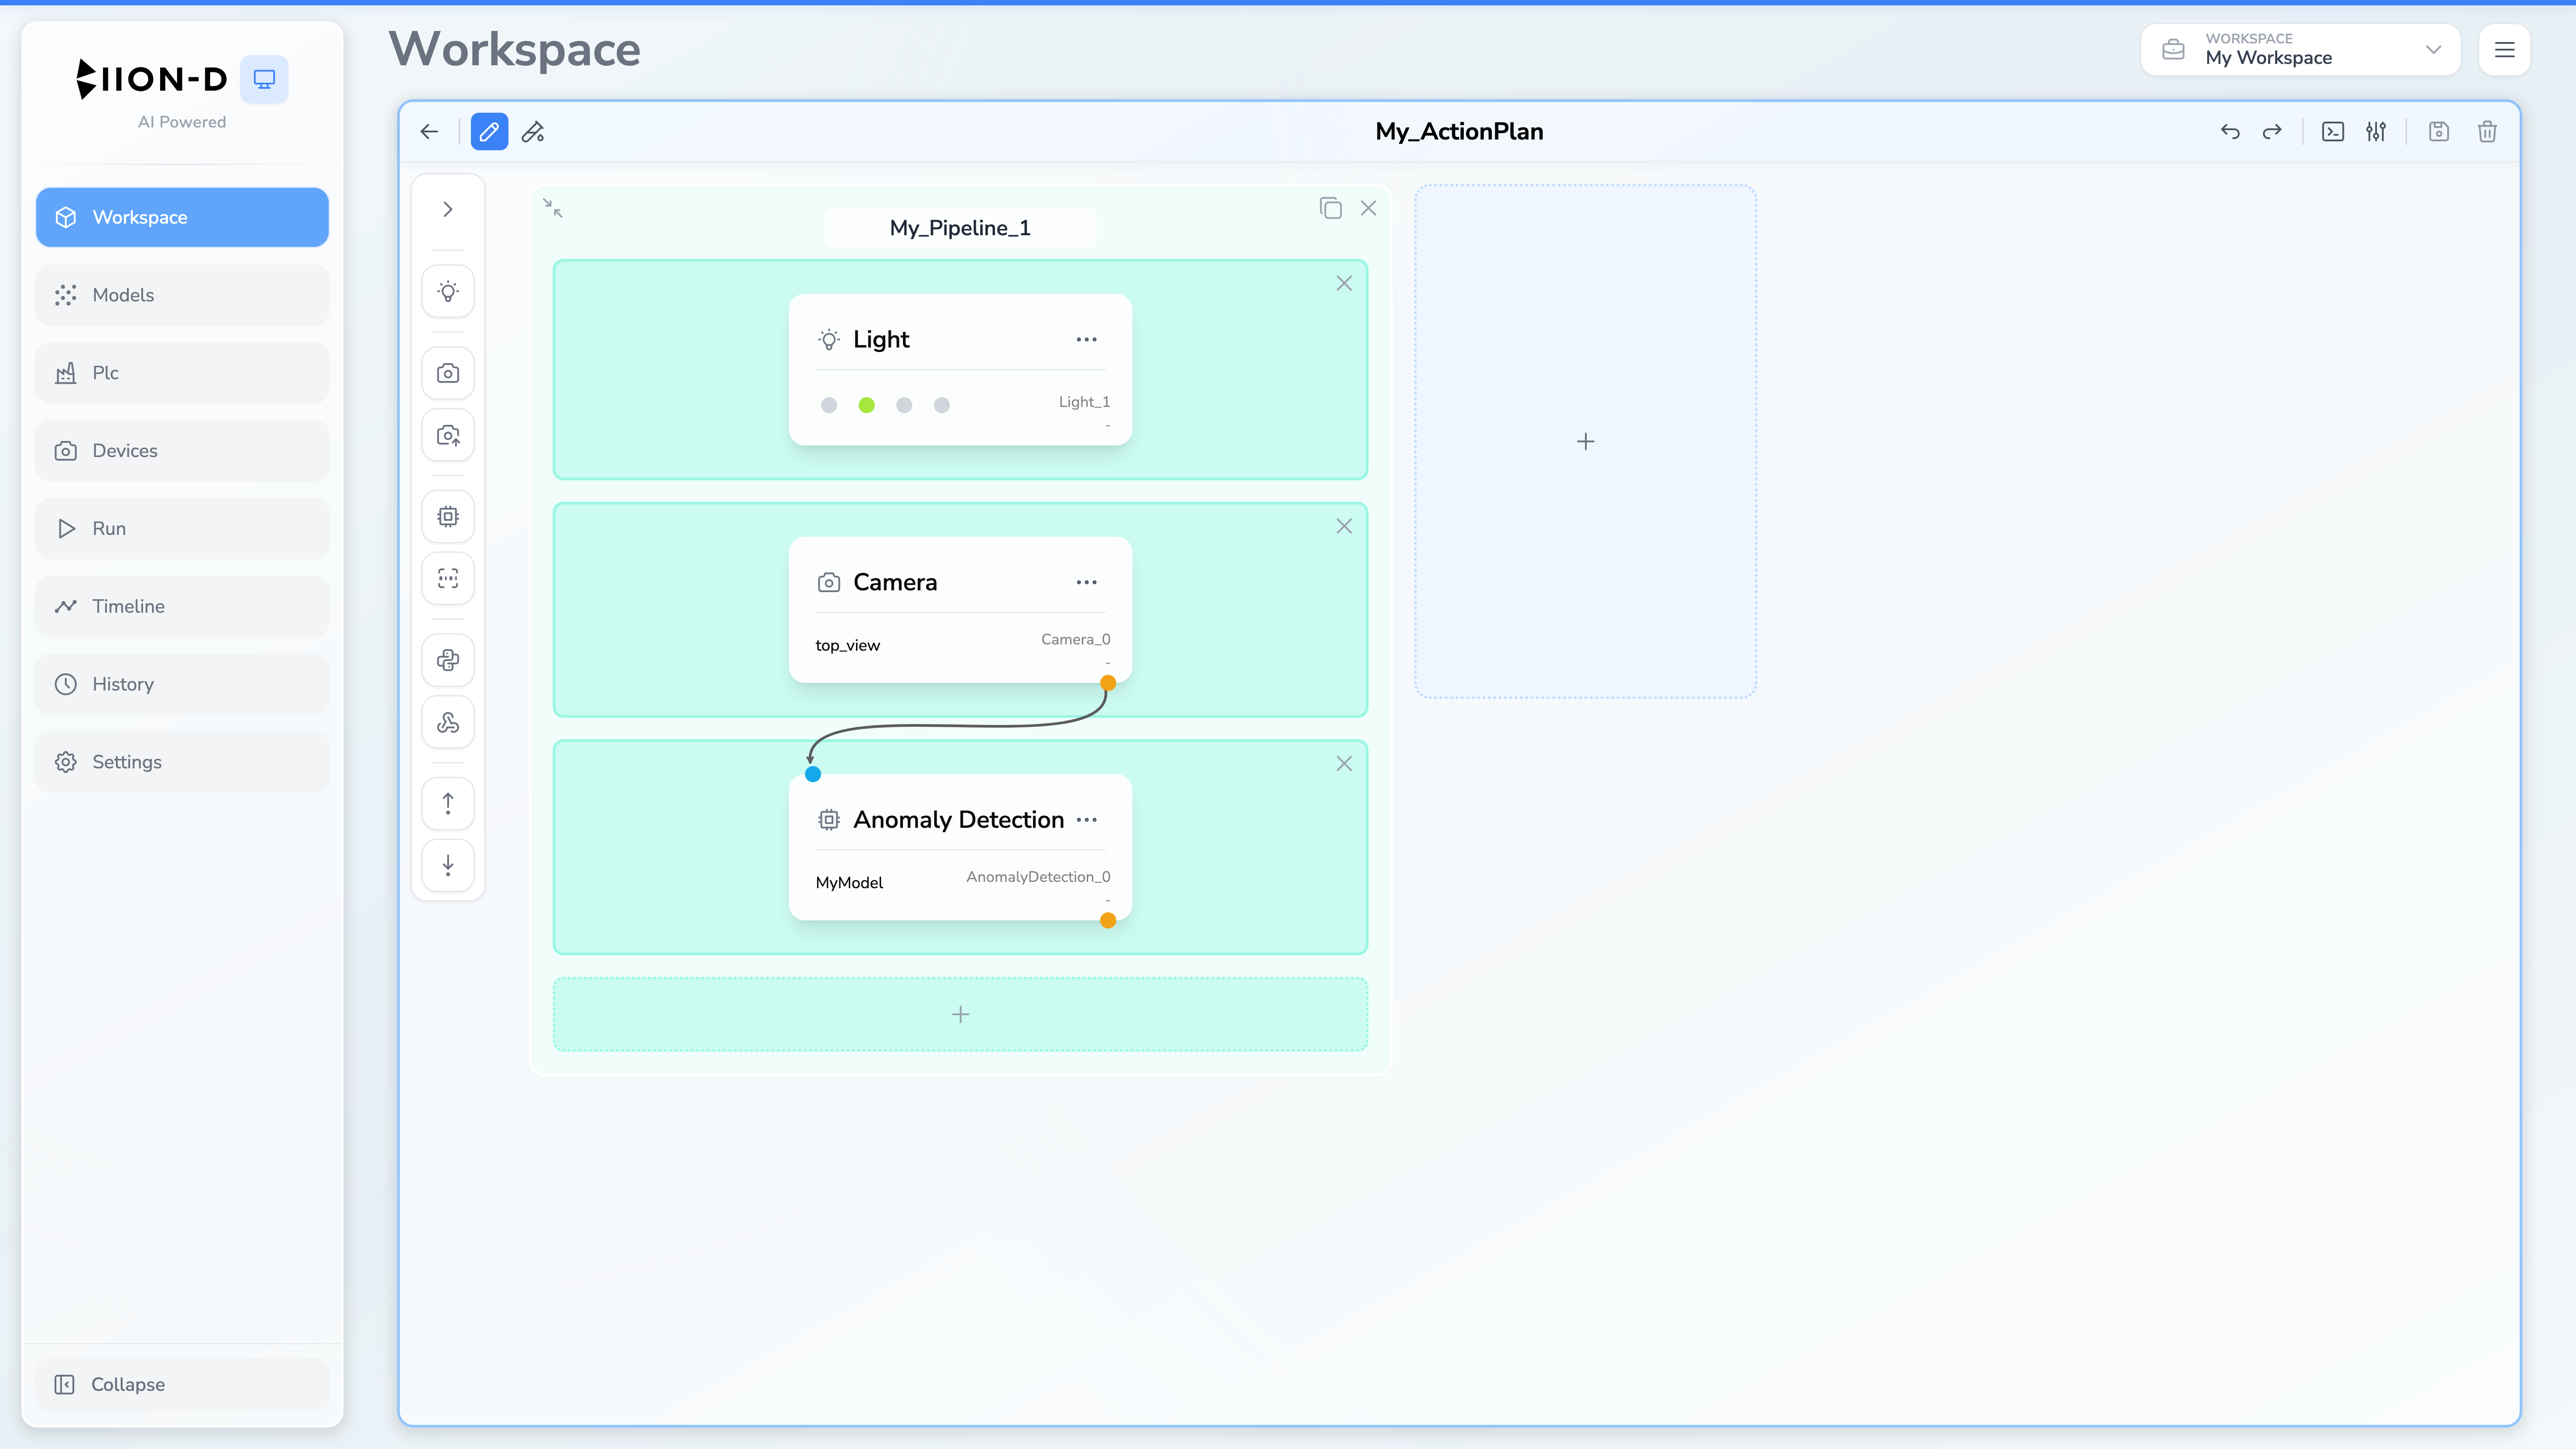Close the My_Pipeline_1 pipeline panel
Image resolution: width=2576 pixels, height=1449 pixels.
pyautogui.click(x=1368, y=208)
